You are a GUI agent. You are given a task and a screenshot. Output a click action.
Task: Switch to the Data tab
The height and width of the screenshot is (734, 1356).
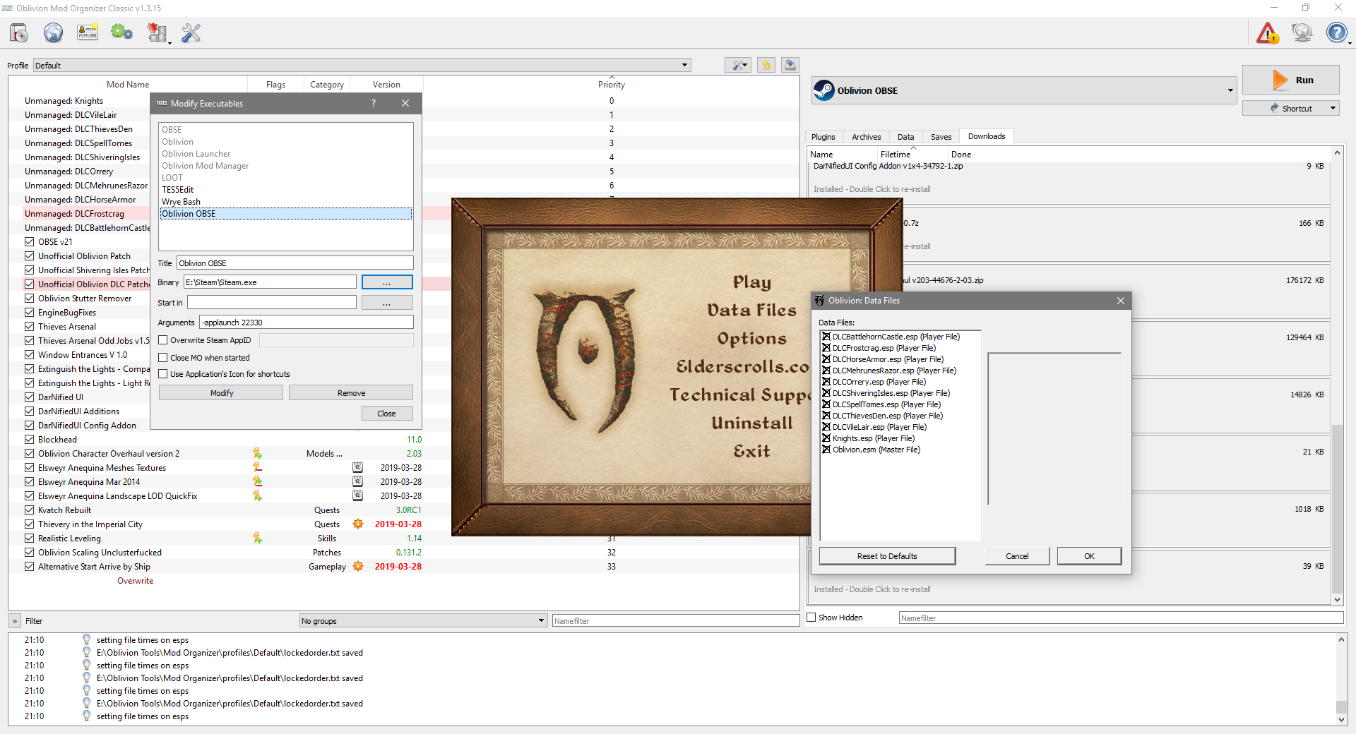point(905,137)
